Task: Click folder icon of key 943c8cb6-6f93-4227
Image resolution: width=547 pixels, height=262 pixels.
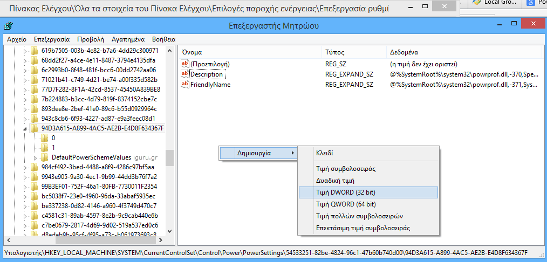Action: click(34, 119)
